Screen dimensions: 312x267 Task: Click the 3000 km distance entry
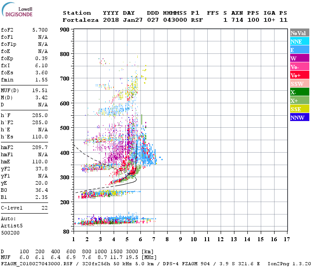[132, 251]
